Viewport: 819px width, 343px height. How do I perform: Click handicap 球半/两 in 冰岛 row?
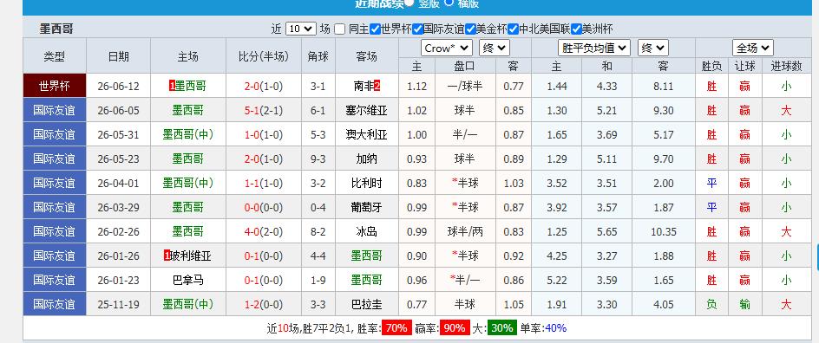(x=465, y=231)
